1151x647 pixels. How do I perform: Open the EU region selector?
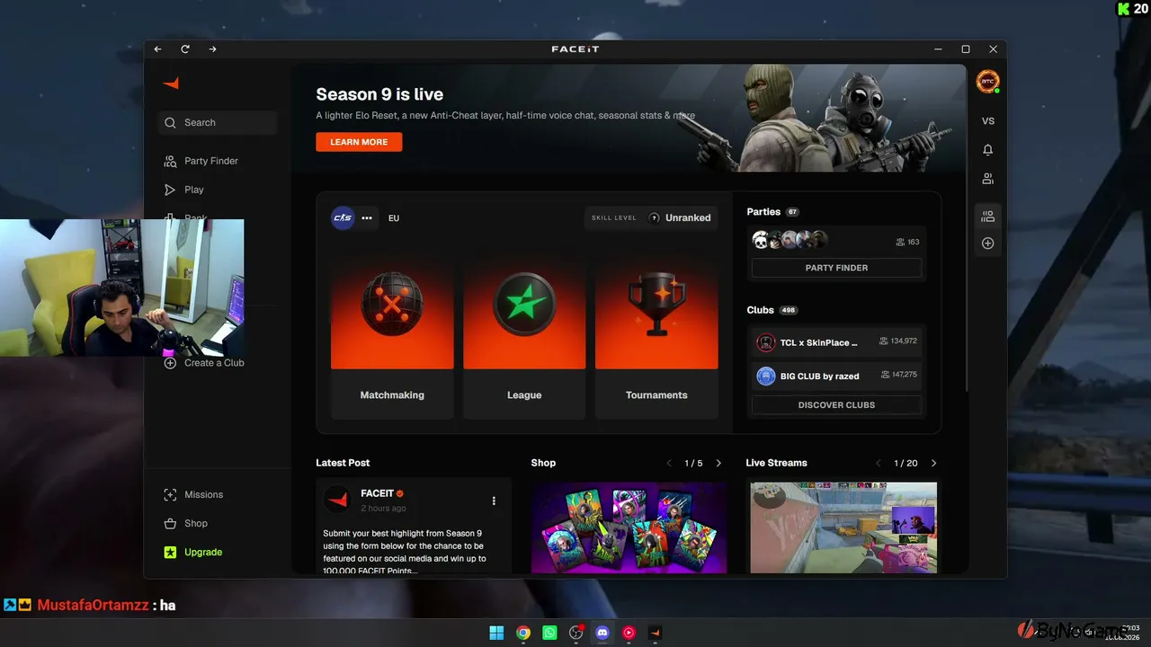click(x=394, y=218)
